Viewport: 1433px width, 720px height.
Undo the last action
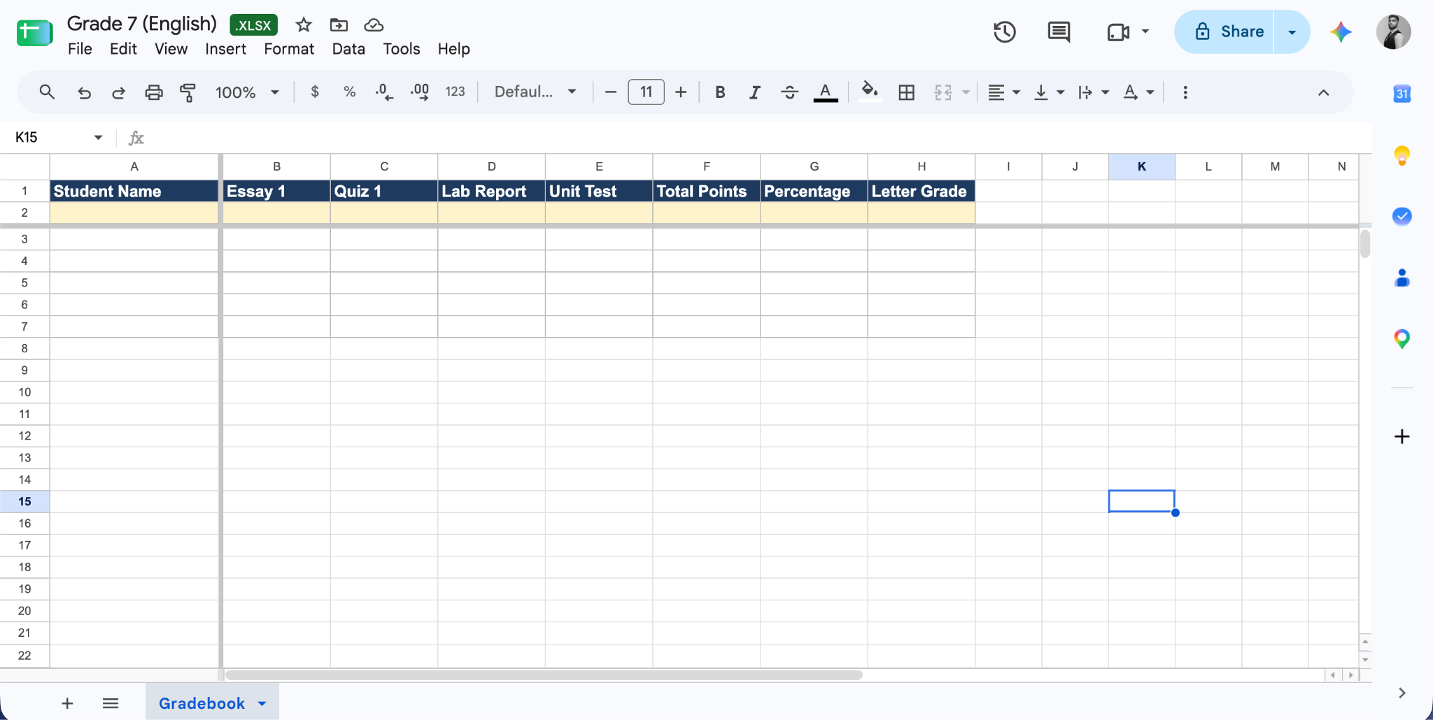click(84, 92)
